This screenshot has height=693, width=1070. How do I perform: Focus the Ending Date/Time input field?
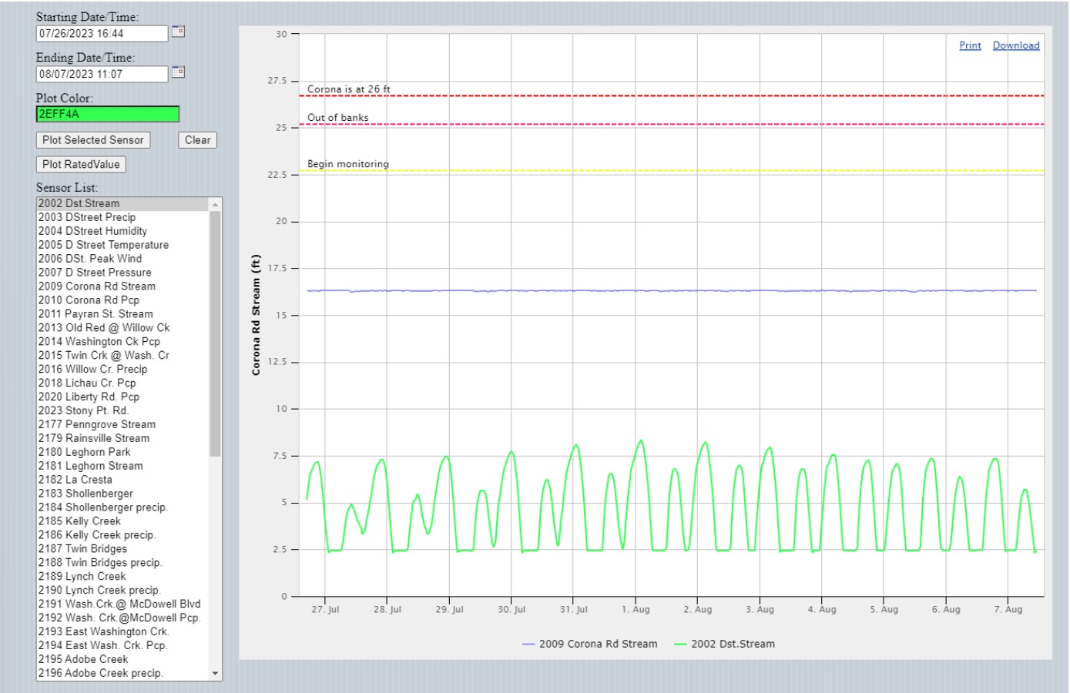101,75
